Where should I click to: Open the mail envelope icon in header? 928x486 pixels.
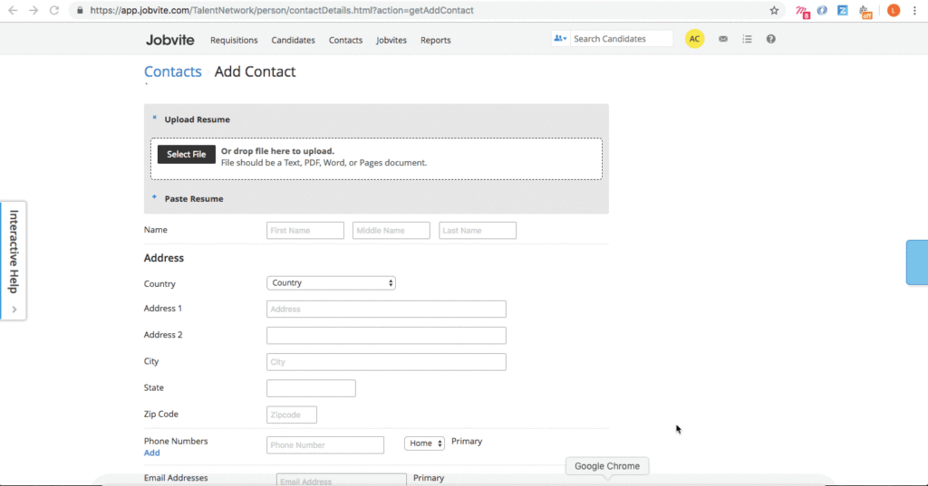722,39
